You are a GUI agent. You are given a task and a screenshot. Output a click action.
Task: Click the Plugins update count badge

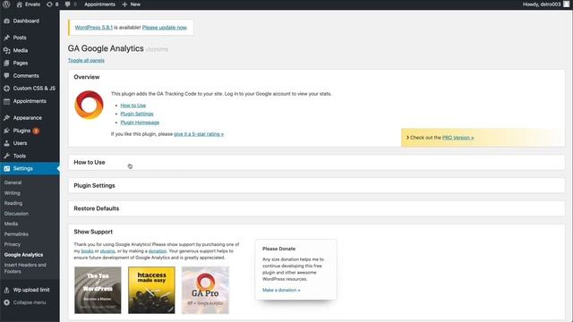click(36, 131)
